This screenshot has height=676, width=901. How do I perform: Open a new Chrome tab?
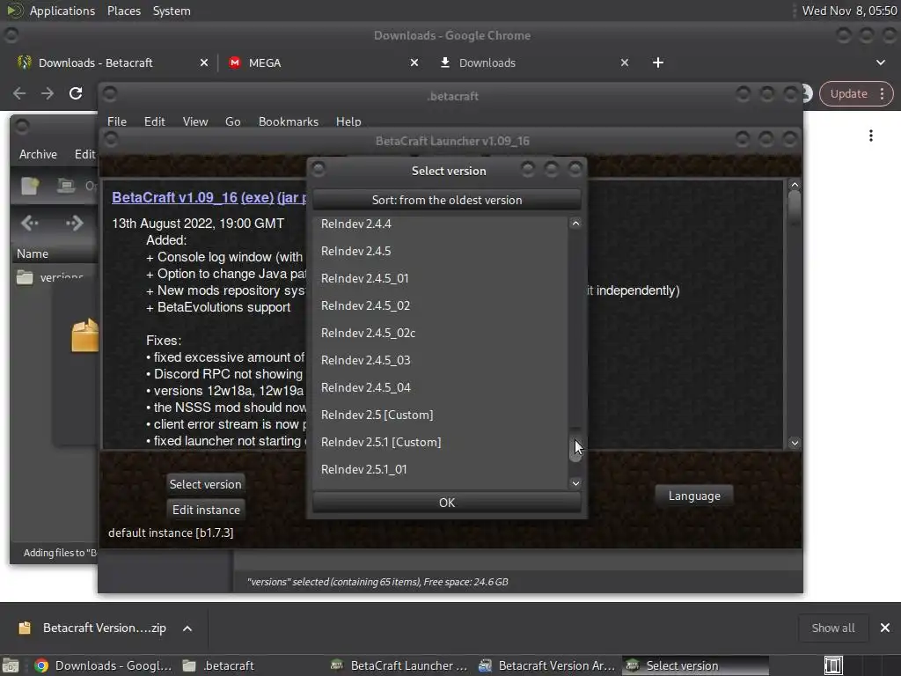point(658,62)
